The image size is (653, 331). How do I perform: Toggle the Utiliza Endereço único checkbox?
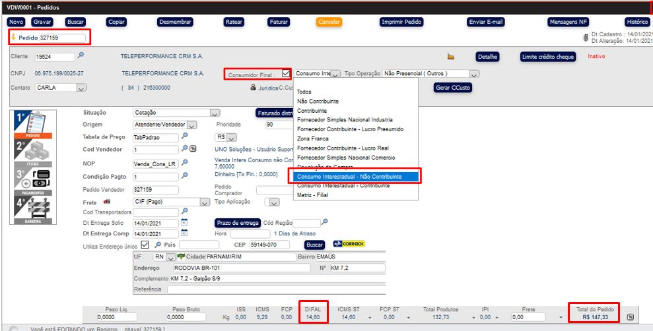[145, 245]
